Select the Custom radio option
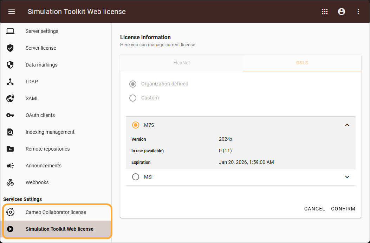Viewport: 370px width, 243px height. coord(133,98)
